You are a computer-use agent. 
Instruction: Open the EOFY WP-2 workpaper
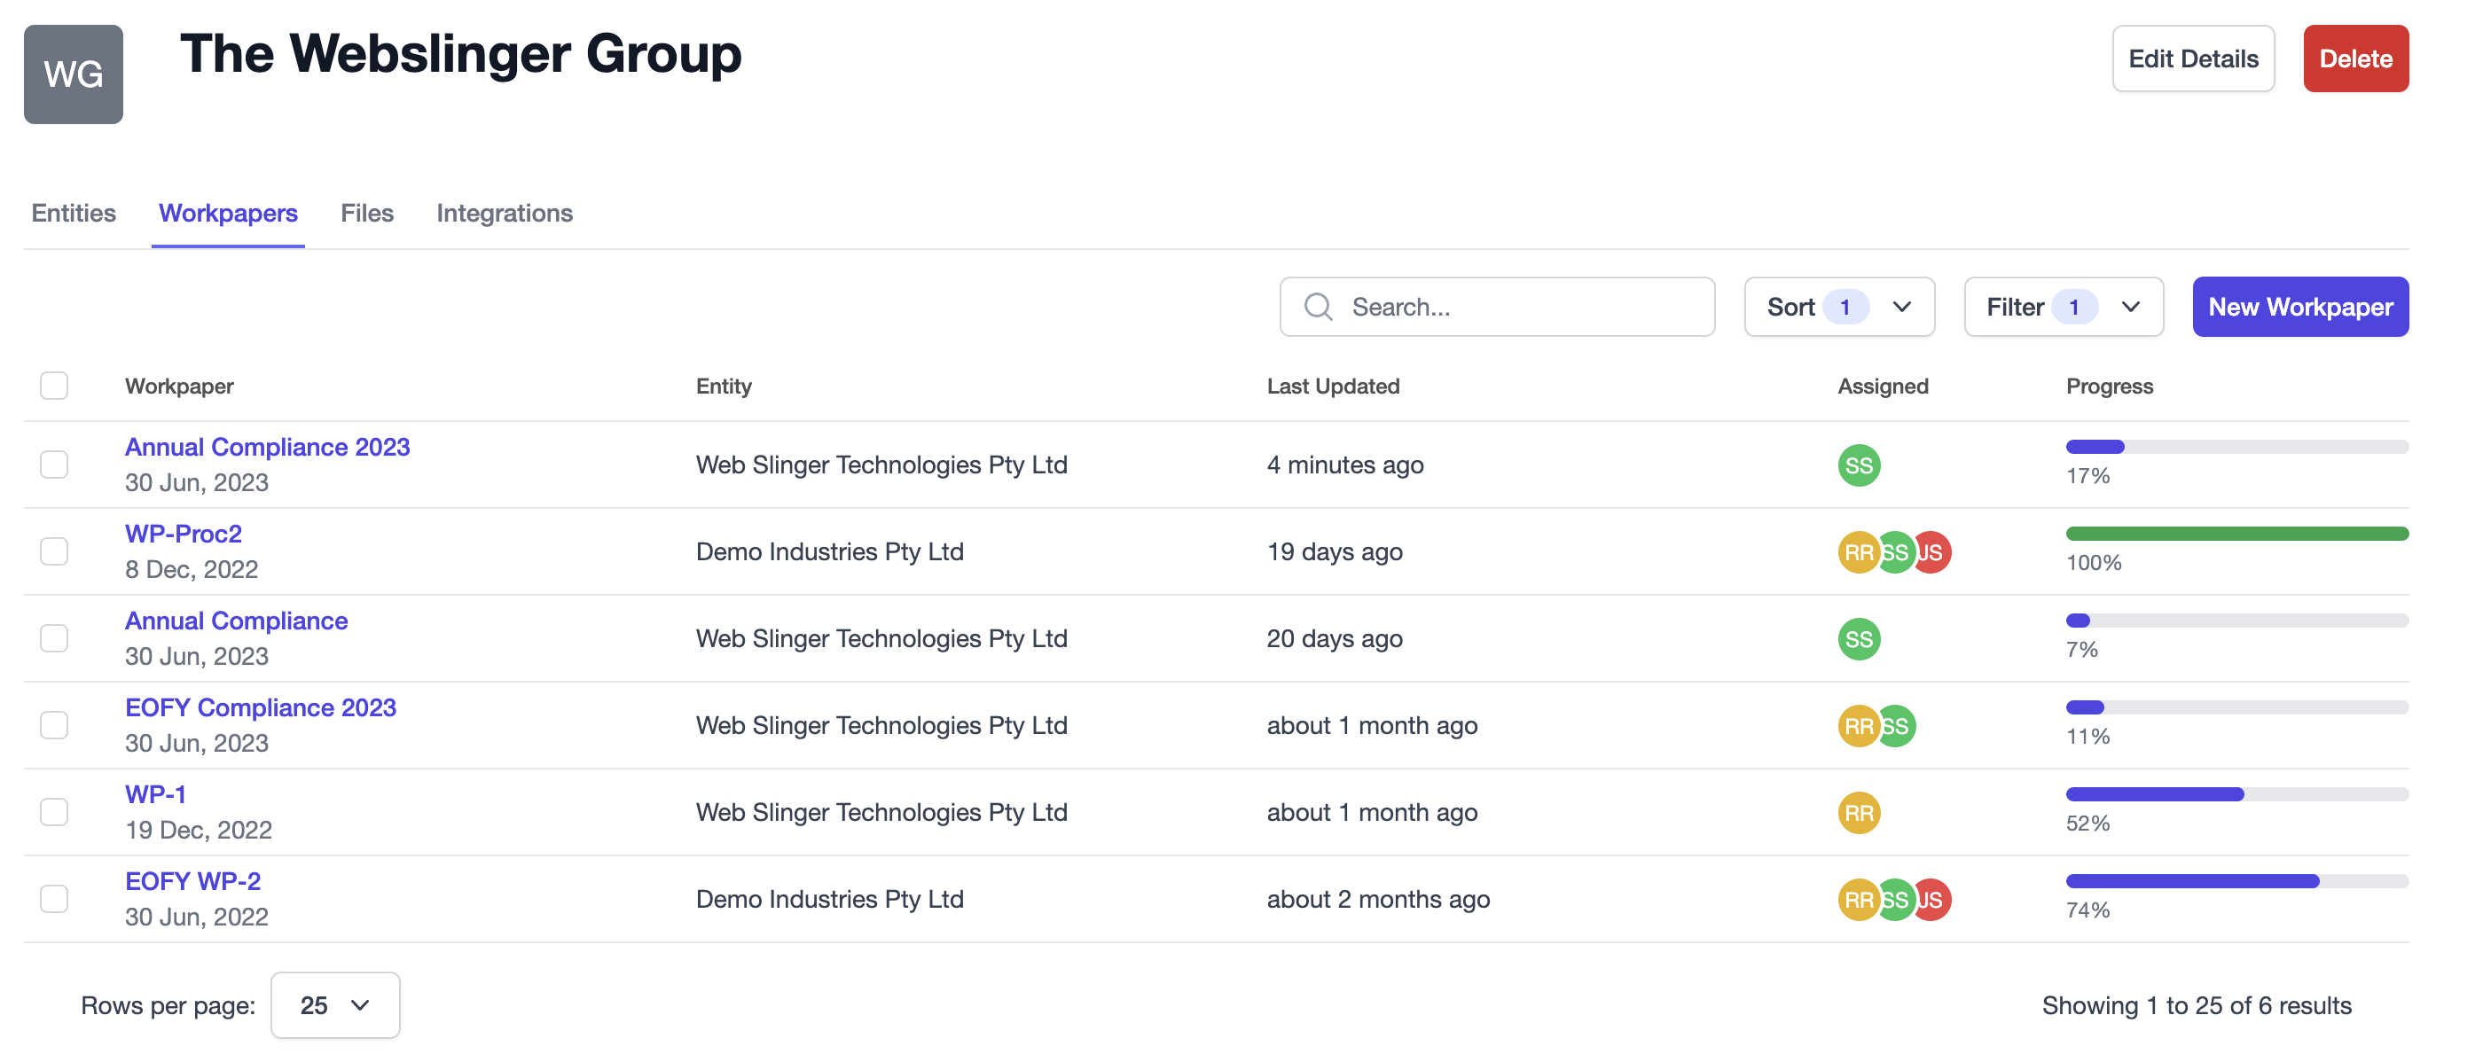click(193, 880)
